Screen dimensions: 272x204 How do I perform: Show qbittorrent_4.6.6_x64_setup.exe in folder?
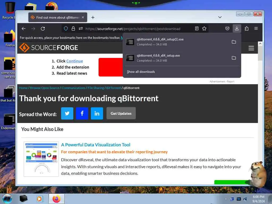pyautogui.click(x=234, y=58)
